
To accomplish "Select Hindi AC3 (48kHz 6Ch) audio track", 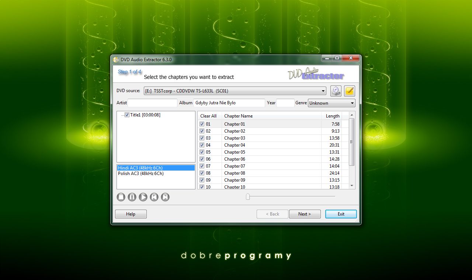I will tap(156, 168).
